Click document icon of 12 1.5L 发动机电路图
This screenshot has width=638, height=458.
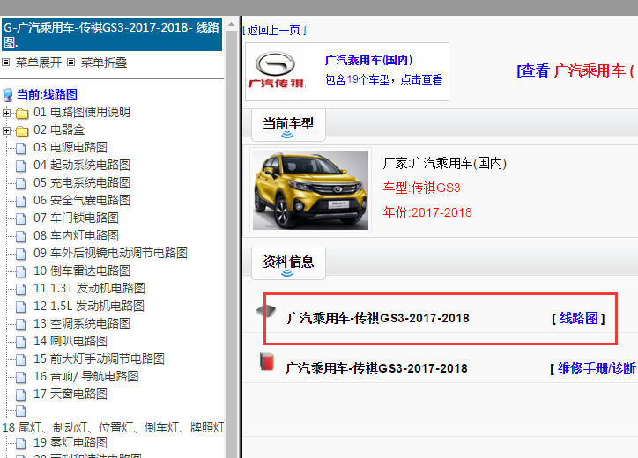(x=21, y=307)
